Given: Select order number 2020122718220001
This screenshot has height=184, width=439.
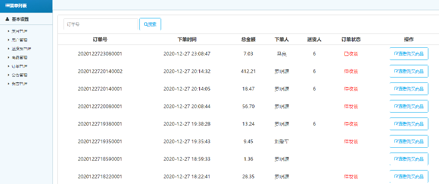Looking at the screenshot, I should [100, 177].
